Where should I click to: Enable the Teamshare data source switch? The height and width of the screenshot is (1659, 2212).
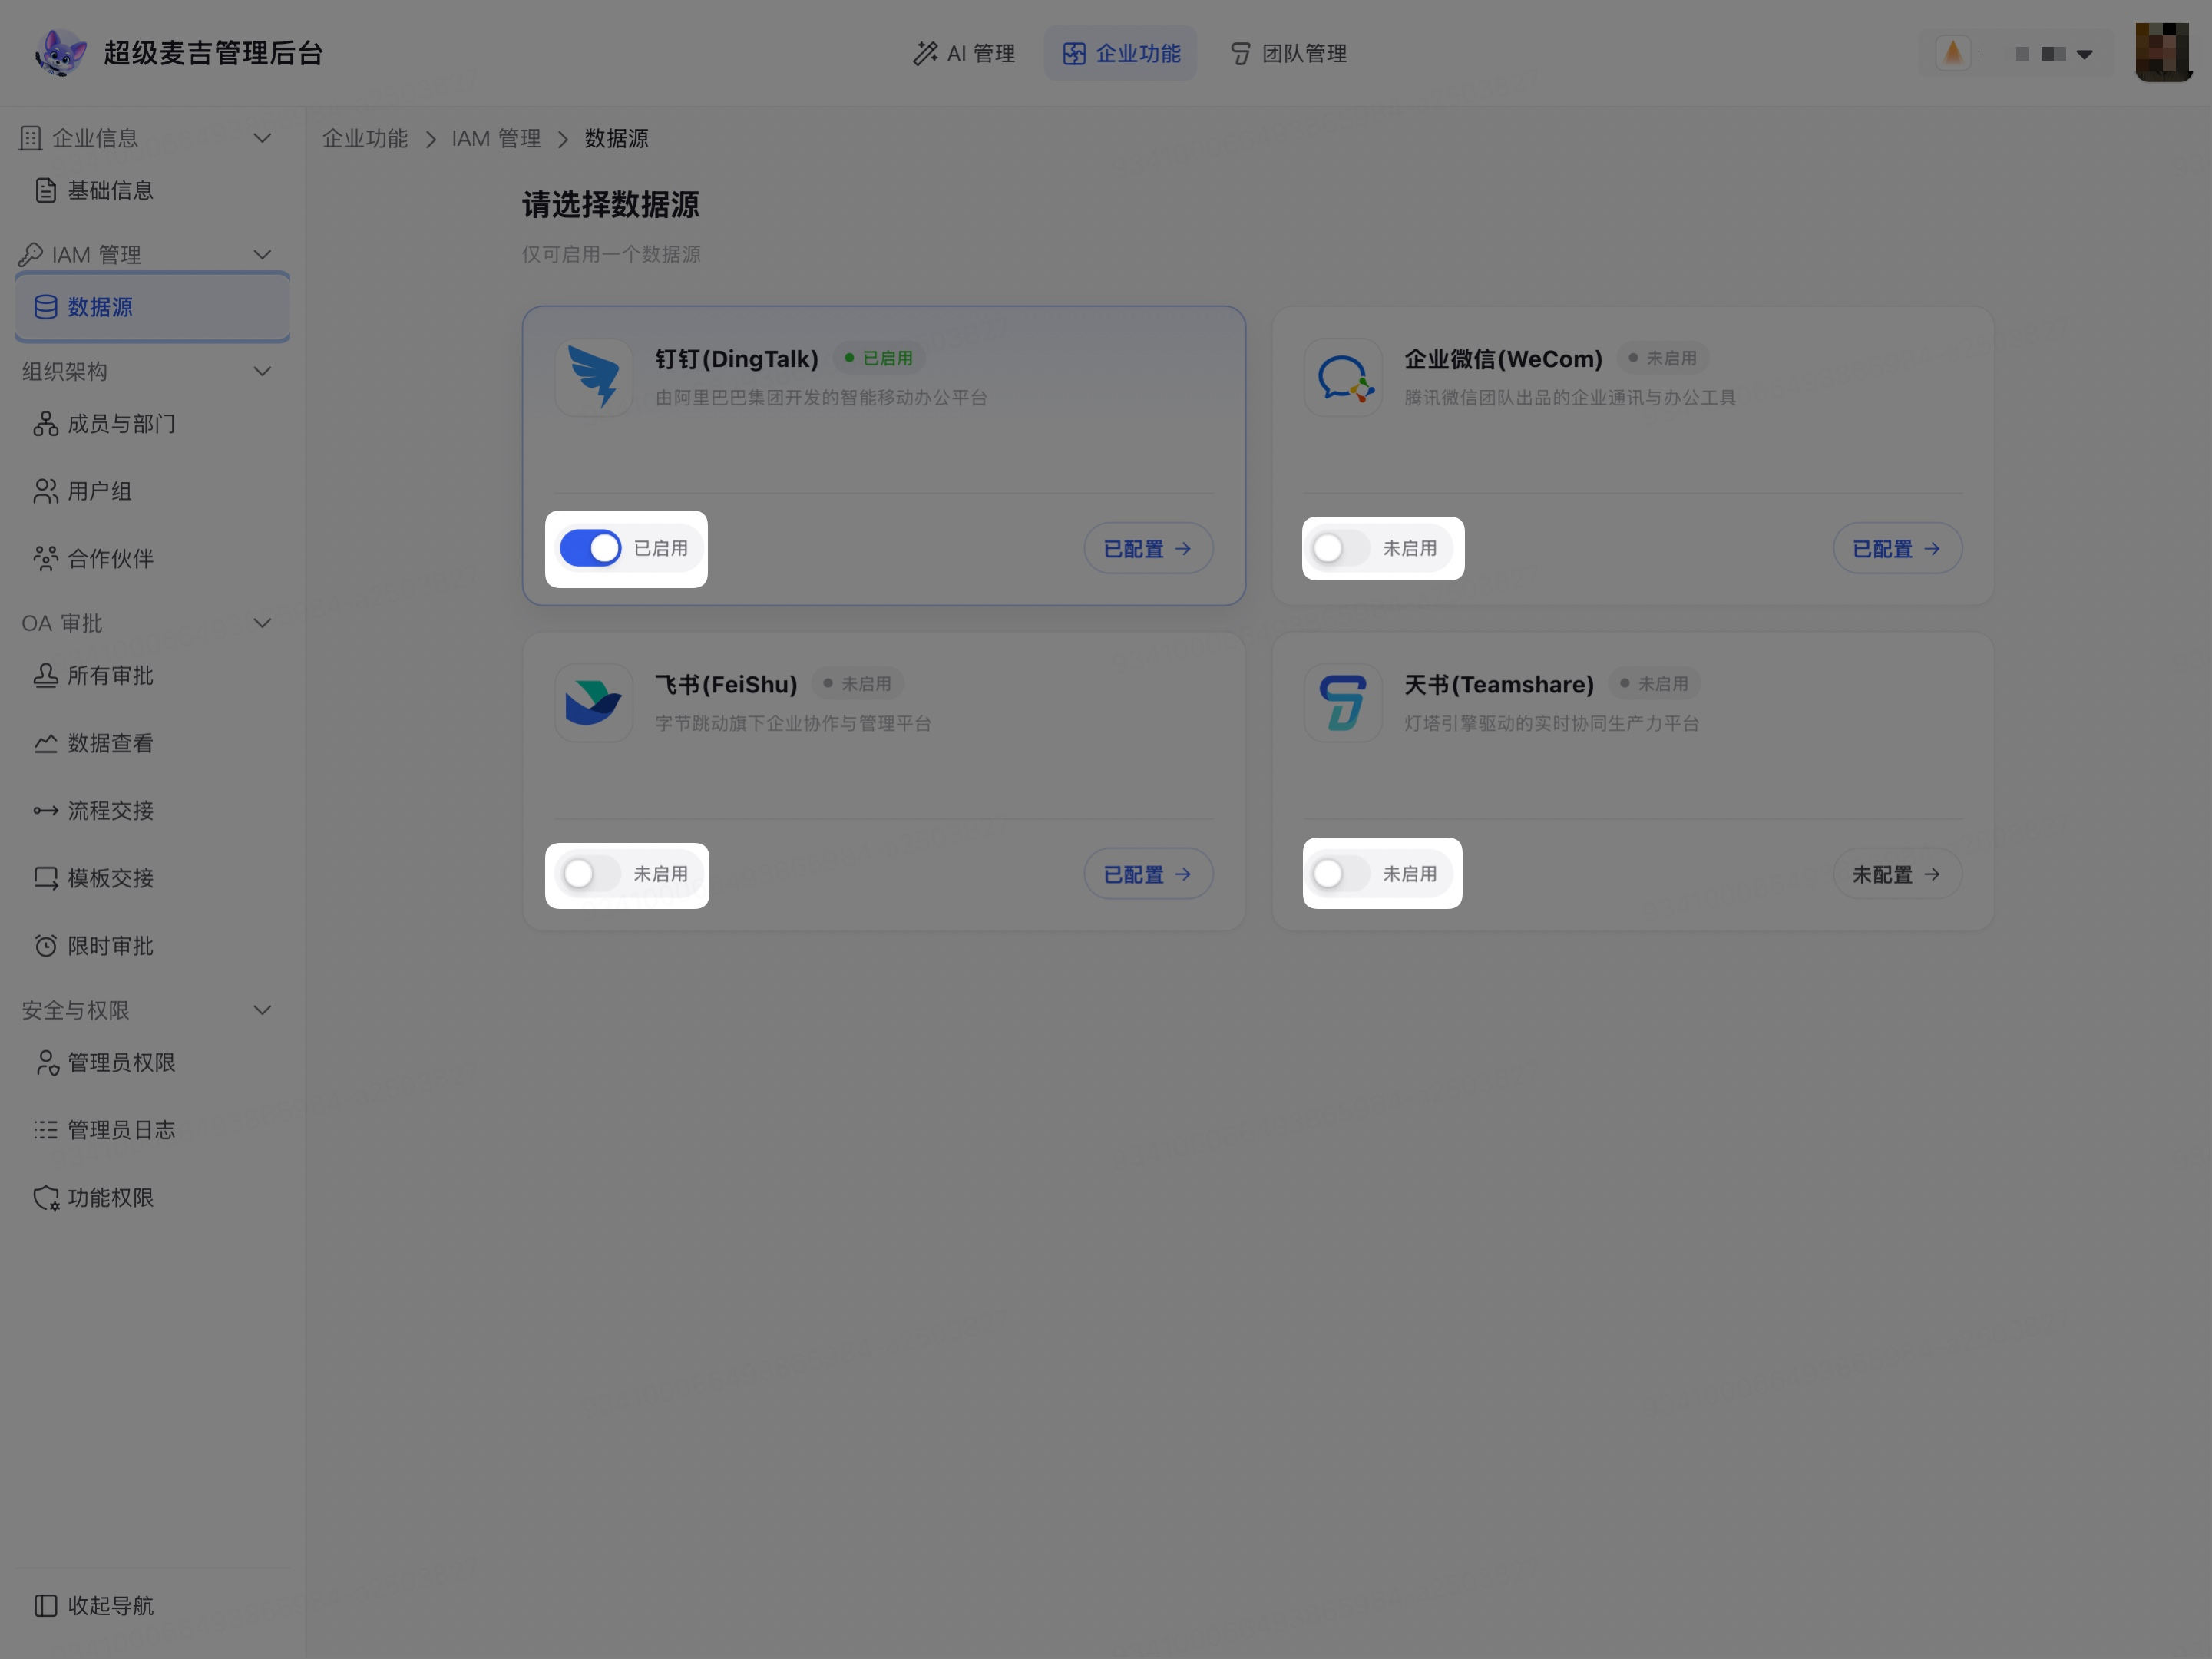[x=1340, y=874]
